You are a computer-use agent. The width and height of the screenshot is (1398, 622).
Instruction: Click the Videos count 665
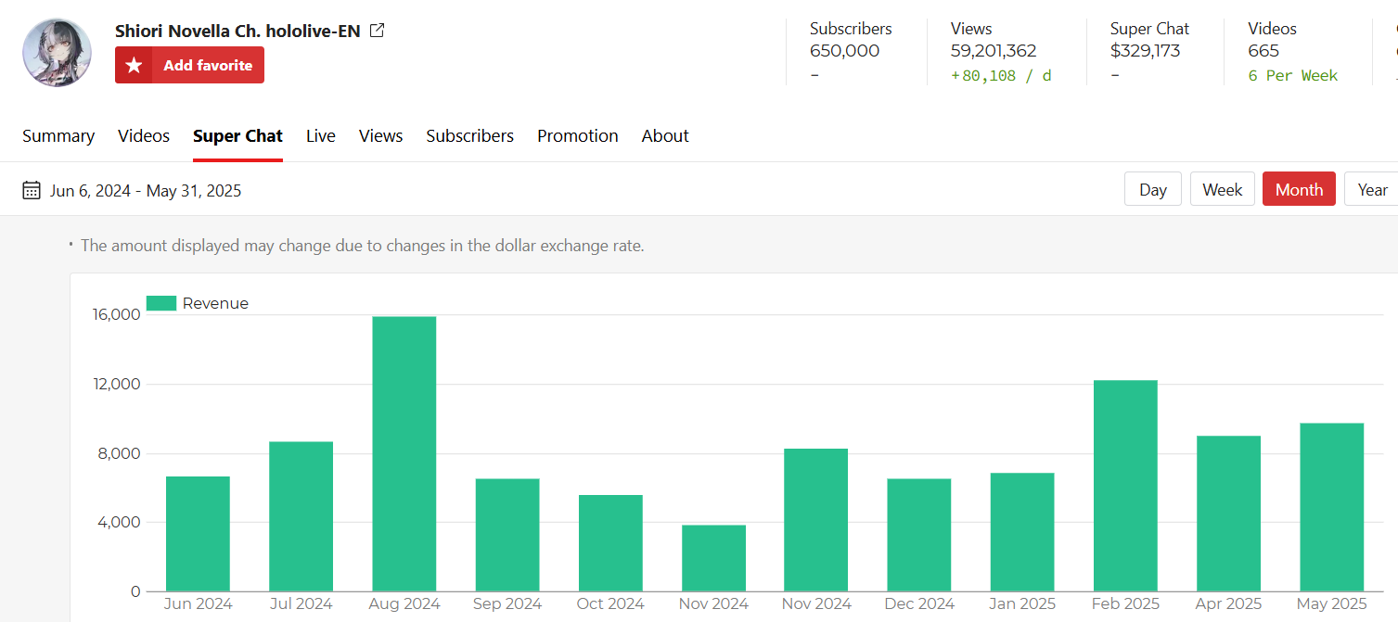click(x=1263, y=51)
